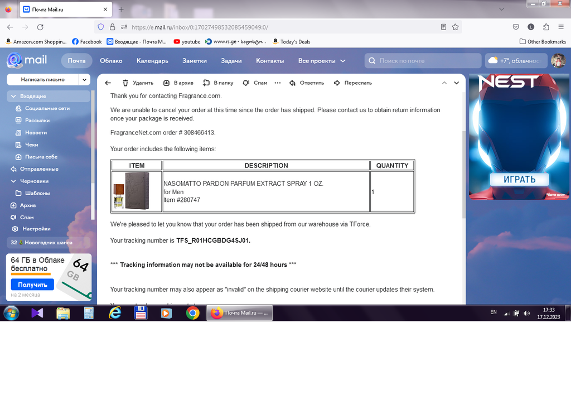The width and height of the screenshot is (571, 400).
Task: Switch to the Календарь tab
Action: pyautogui.click(x=152, y=61)
